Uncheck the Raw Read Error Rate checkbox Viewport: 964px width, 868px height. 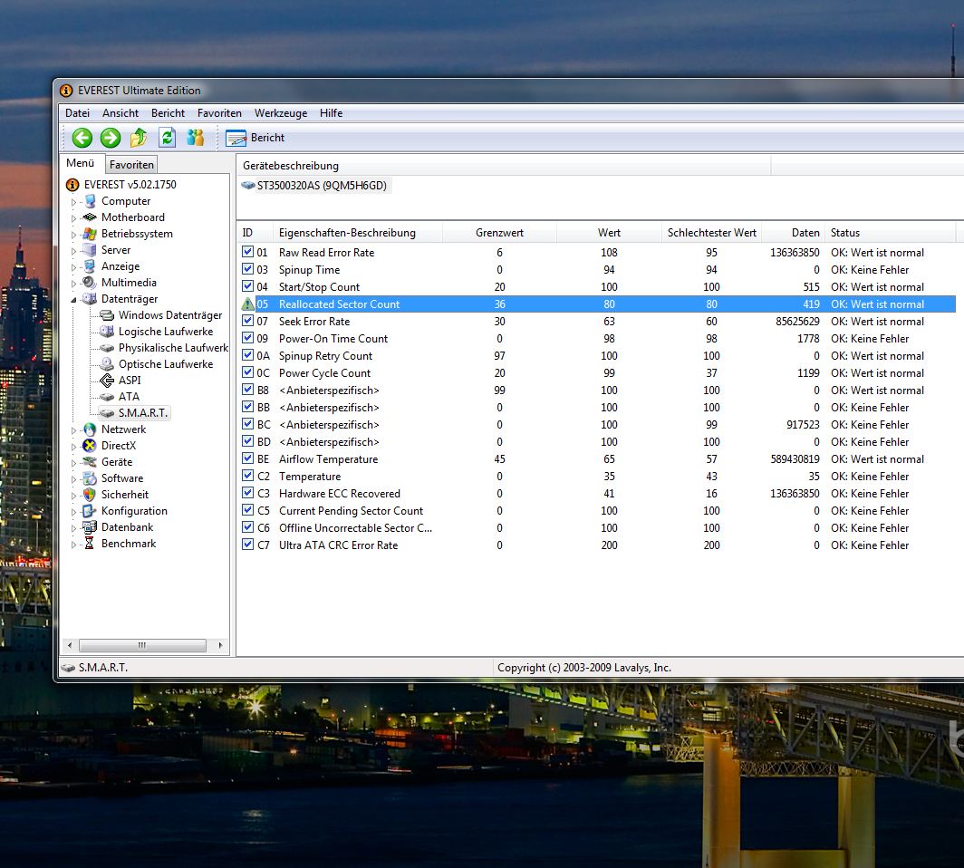click(x=248, y=253)
